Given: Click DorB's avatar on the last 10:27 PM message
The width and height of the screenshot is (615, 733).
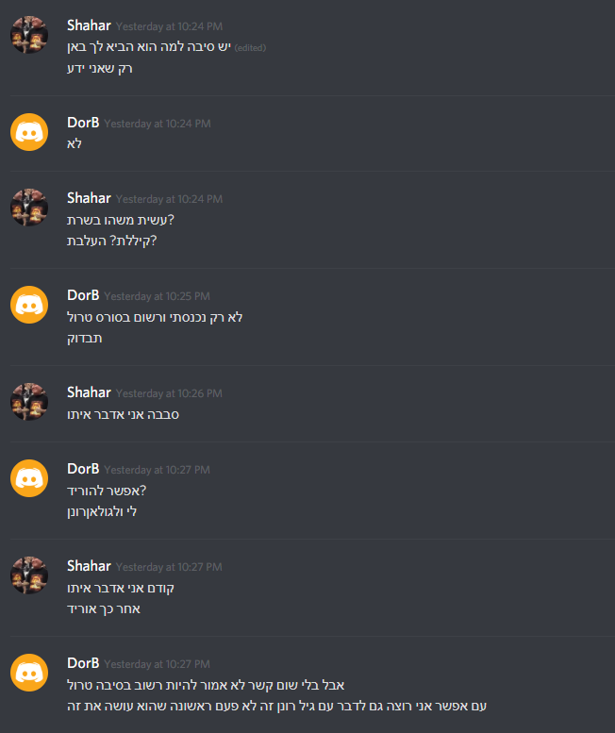Looking at the screenshot, I should point(29,673).
